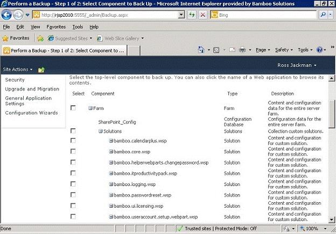Check the bamboo.passwordreset.wsp checkbox
Screen dimensions: 336x234
[73, 195]
